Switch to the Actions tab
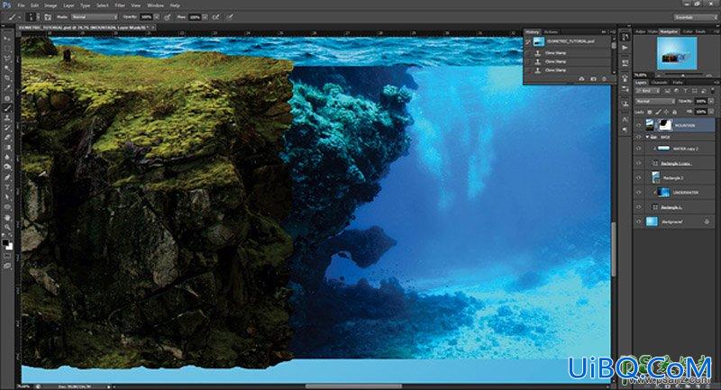Screen dimensions: 721x390 (551, 32)
